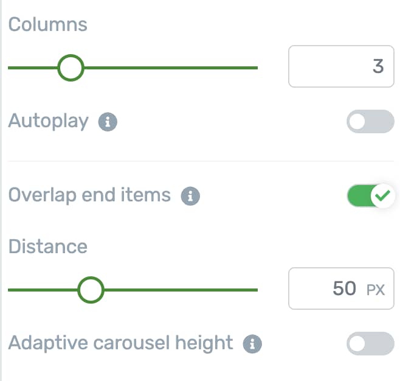Click the Adaptive carousel height label

(120, 343)
